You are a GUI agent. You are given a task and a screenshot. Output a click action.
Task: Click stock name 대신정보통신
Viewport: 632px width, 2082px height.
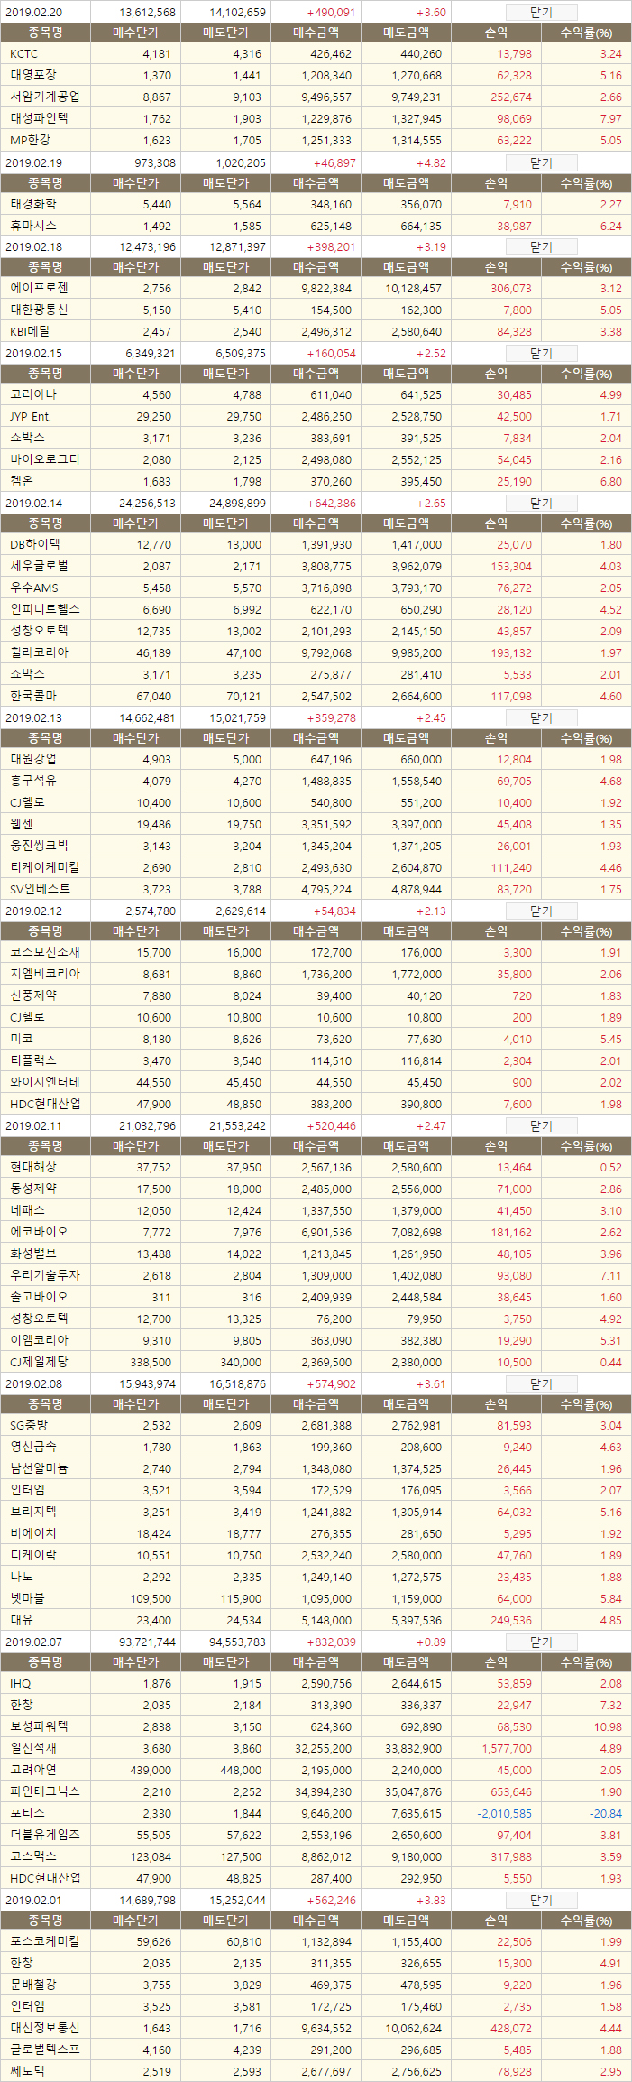[x=44, y=2028]
